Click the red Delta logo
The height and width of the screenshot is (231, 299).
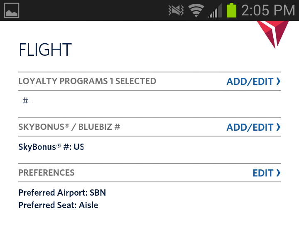click(273, 33)
